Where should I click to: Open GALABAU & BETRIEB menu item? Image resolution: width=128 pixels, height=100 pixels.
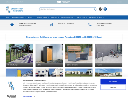(x=96, y=17)
